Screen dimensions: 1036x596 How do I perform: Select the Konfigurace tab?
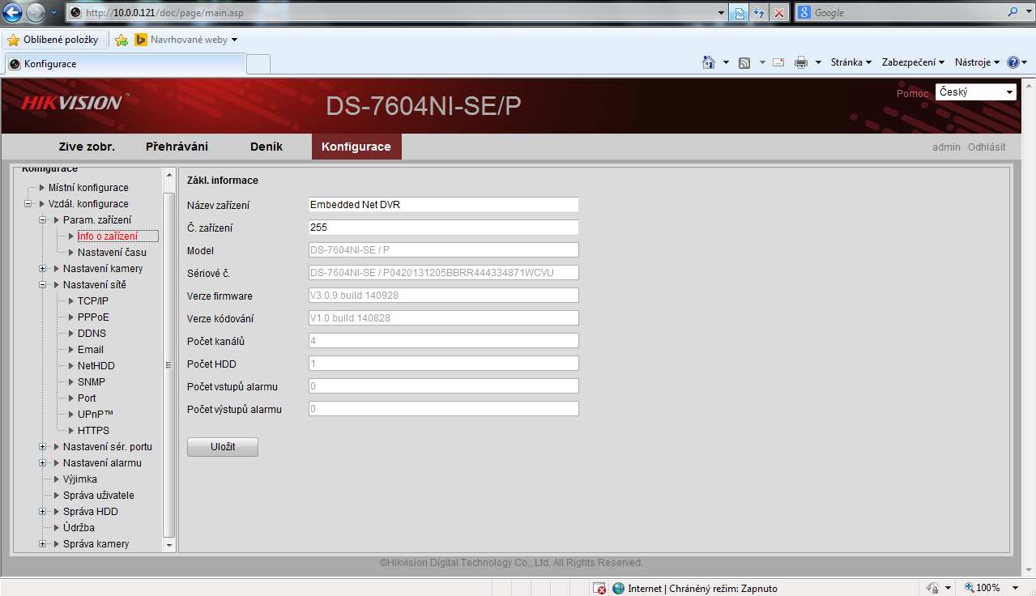pyautogui.click(x=356, y=147)
